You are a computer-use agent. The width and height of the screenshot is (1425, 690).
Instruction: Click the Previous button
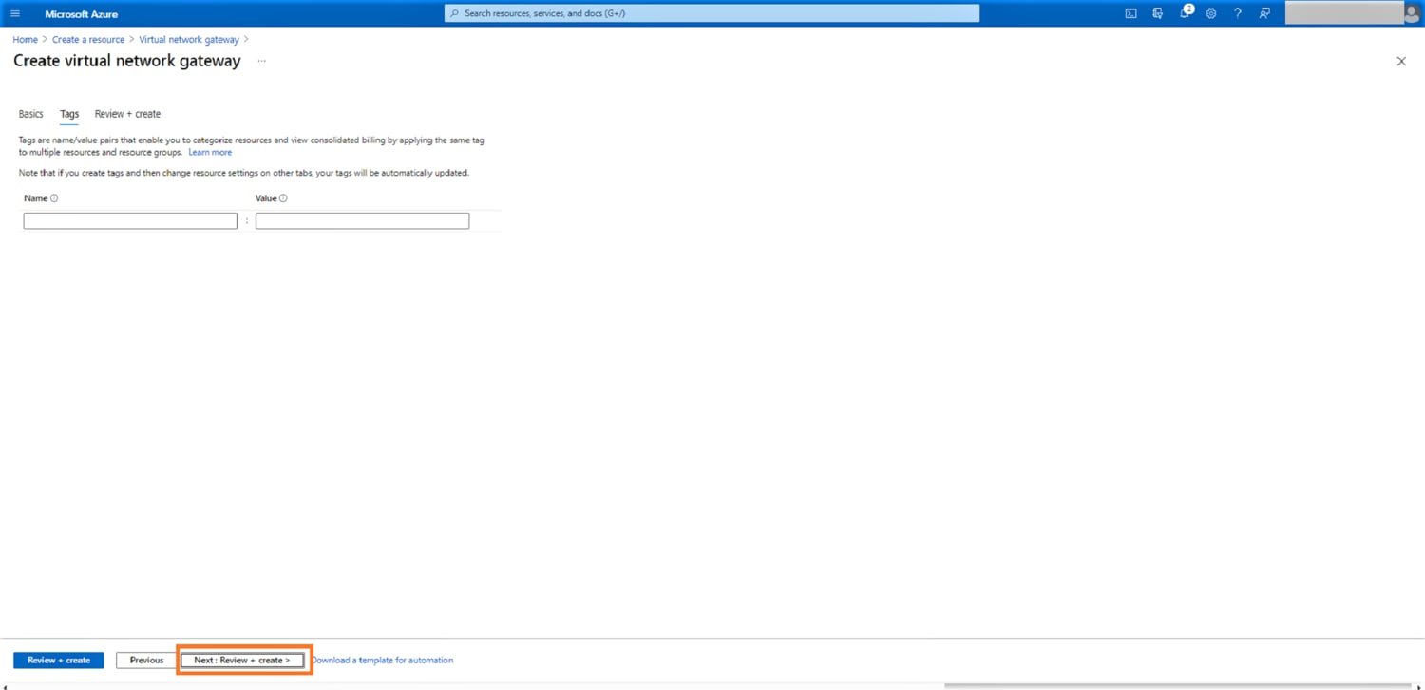(146, 660)
